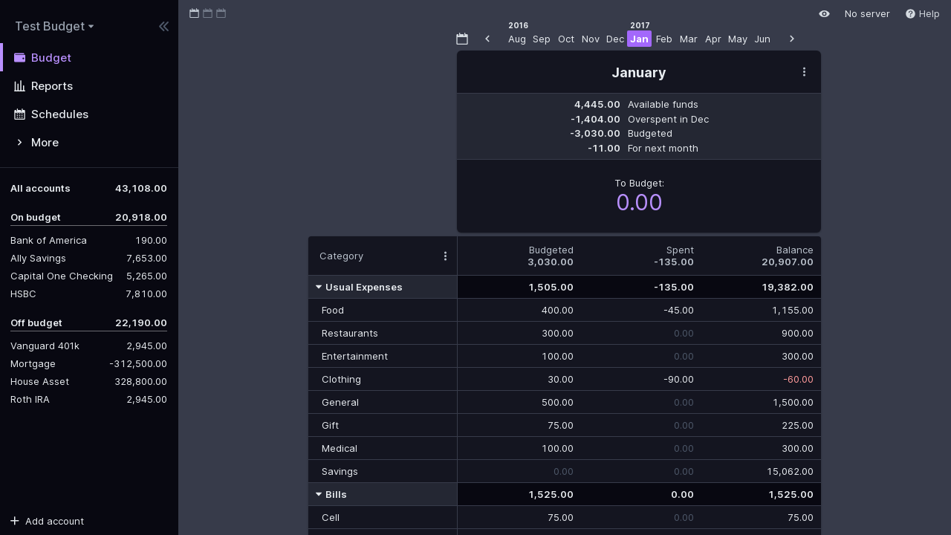Image resolution: width=951 pixels, height=535 pixels.
Task: Open the Schedules page
Action: click(x=59, y=114)
